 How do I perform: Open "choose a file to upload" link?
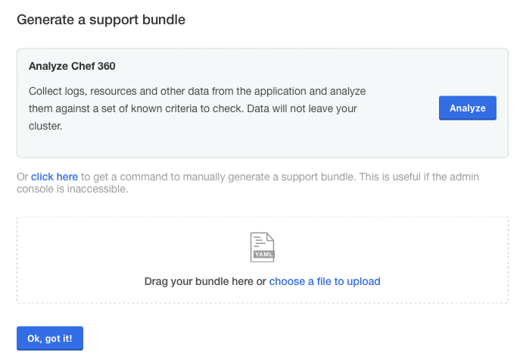[325, 281]
